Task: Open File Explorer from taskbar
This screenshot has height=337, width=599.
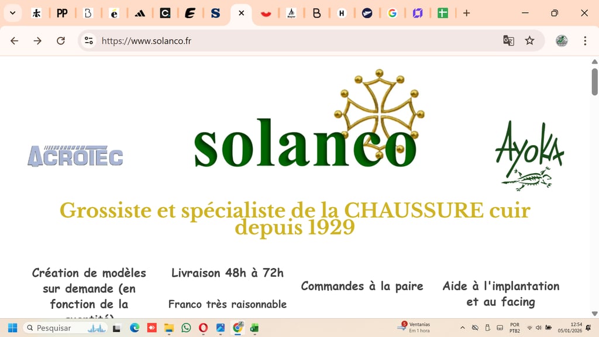Action: pyautogui.click(x=169, y=328)
